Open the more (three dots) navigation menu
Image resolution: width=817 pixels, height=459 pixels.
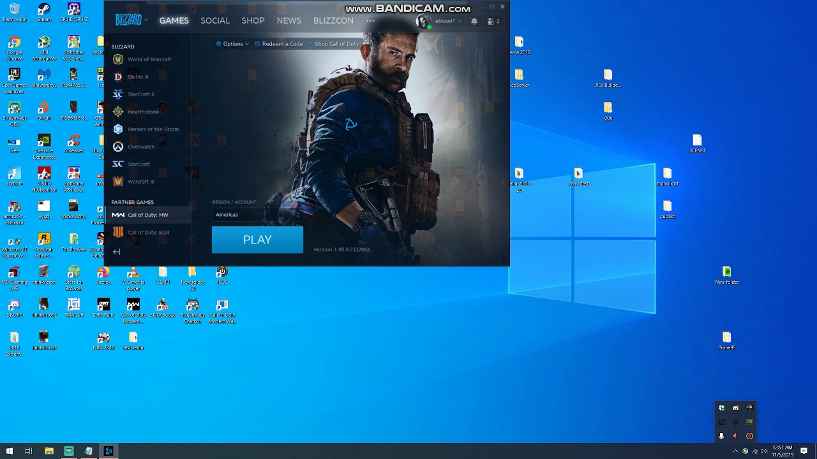tap(370, 20)
